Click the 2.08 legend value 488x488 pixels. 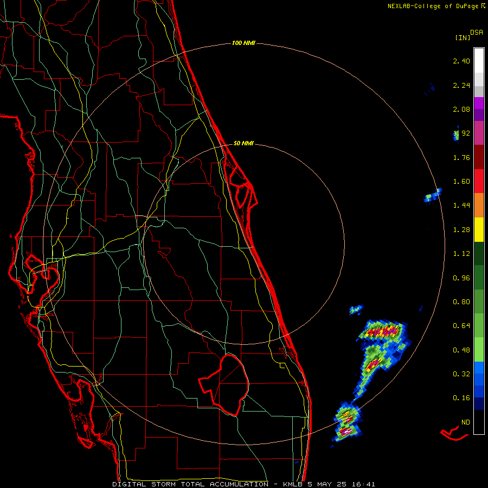tap(461, 109)
